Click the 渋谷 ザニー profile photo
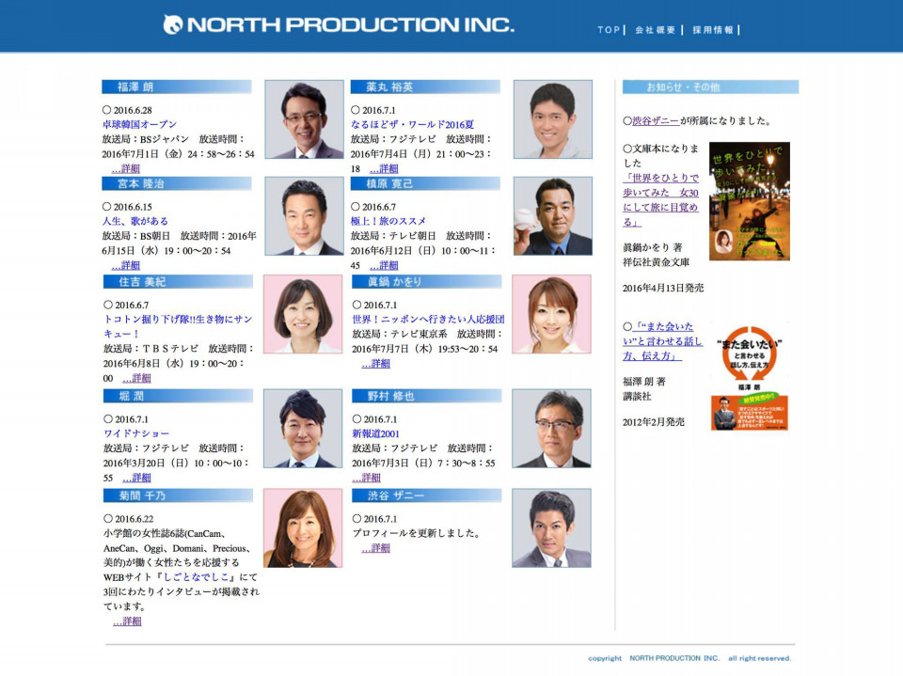903x676 pixels. pyautogui.click(x=552, y=528)
